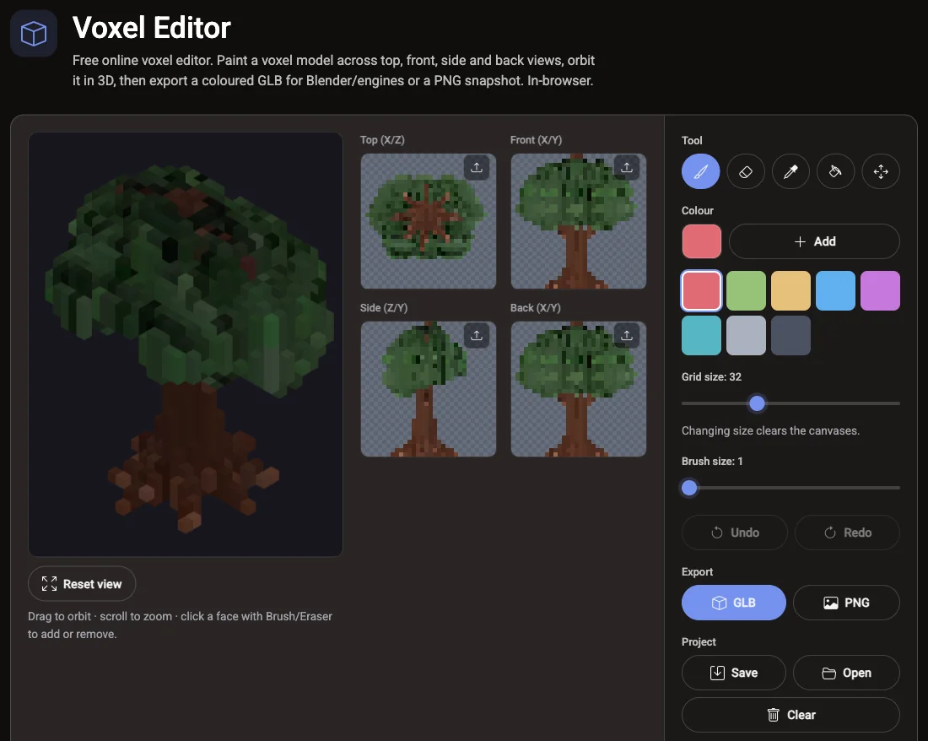Image resolution: width=928 pixels, height=741 pixels.
Task: Pick the light grey palette swatch
Action: (747, 336)
